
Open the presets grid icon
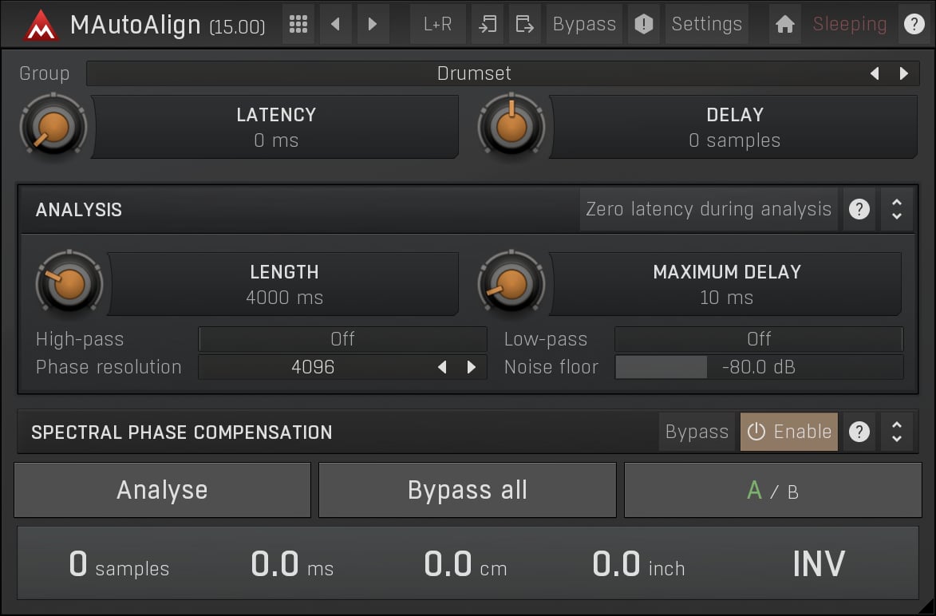click(x=298, y=24)
